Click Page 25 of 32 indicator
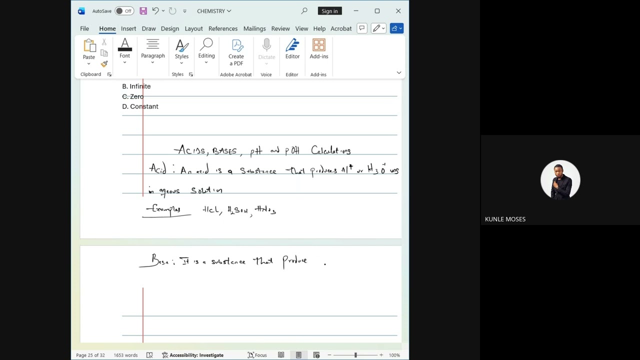Viewport: 640px width, 360px height. (x=90, y=355)
